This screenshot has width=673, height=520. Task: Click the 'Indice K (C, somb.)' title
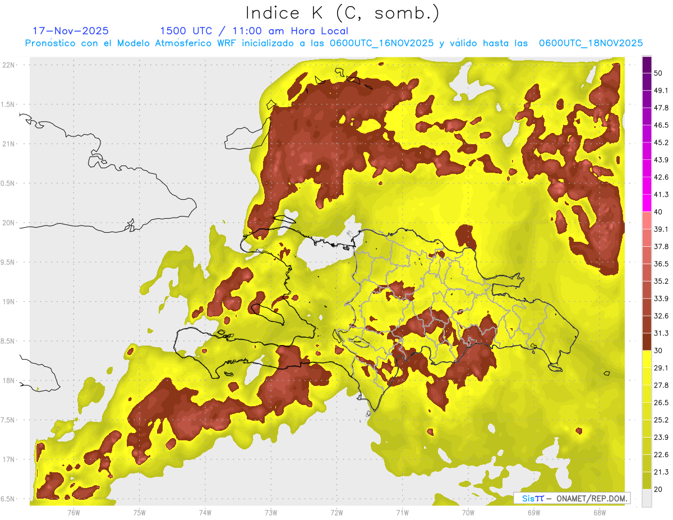(x=343, y=13)
